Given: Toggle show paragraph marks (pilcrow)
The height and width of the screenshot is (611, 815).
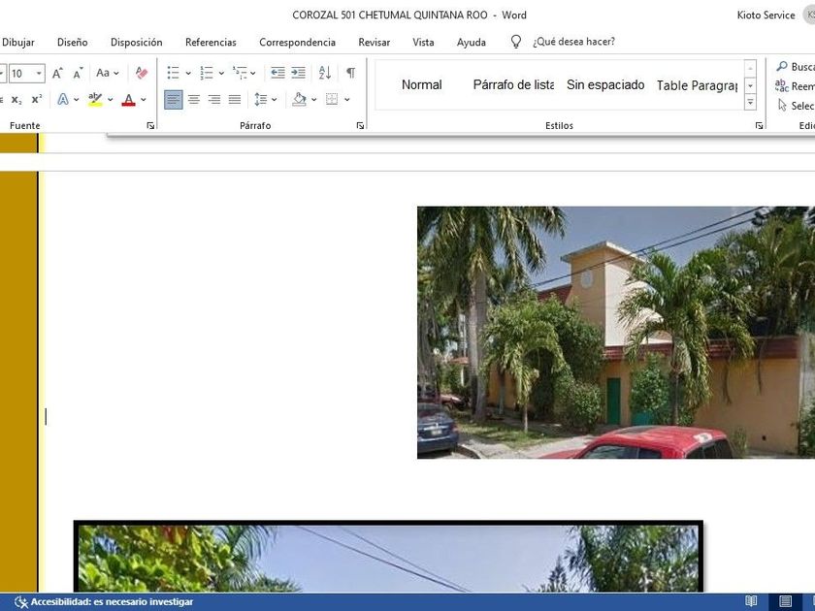Looking at the screenshot, I should (350, 73).
